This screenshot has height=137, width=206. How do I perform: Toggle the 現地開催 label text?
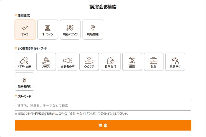point(93,34)
